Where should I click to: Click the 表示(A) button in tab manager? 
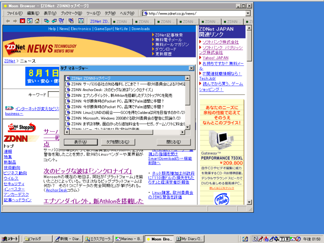[x=80, y=142]
